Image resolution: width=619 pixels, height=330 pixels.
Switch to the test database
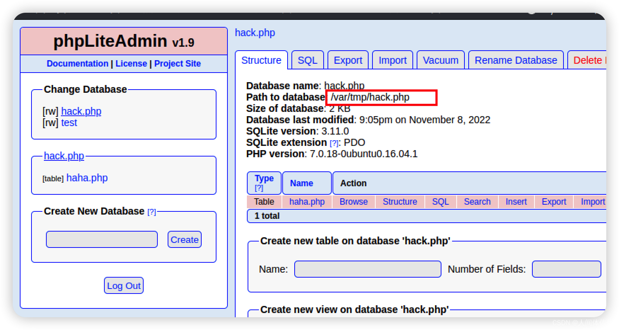coord(69,123)
